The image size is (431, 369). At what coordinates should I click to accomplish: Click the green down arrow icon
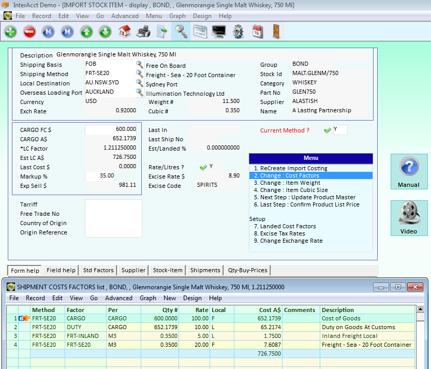105,32
